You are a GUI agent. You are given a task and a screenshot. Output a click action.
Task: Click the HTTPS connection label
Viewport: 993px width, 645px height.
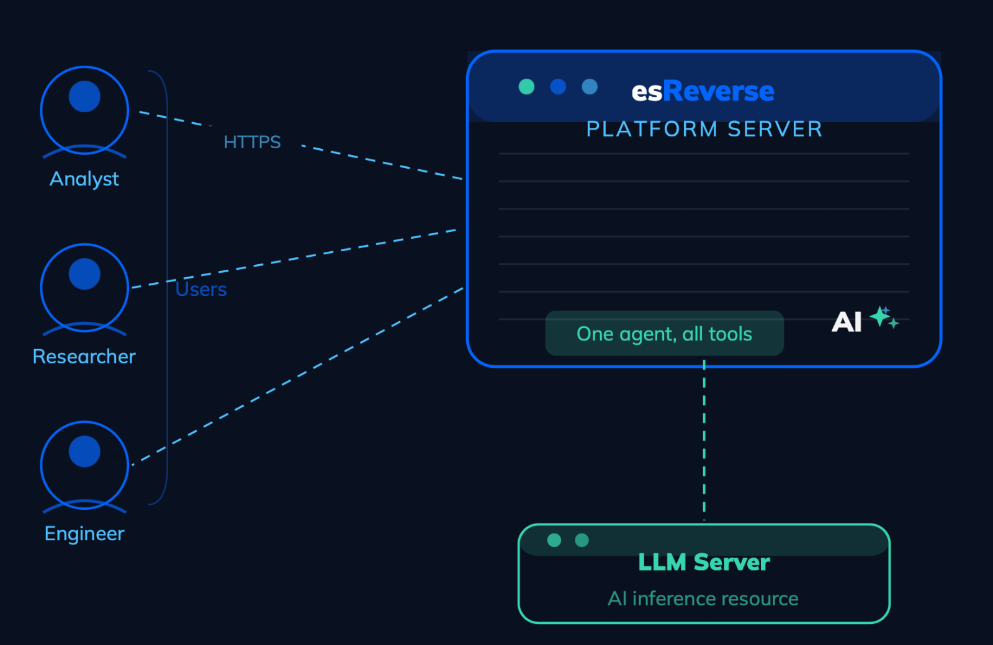tap(252, 142)
